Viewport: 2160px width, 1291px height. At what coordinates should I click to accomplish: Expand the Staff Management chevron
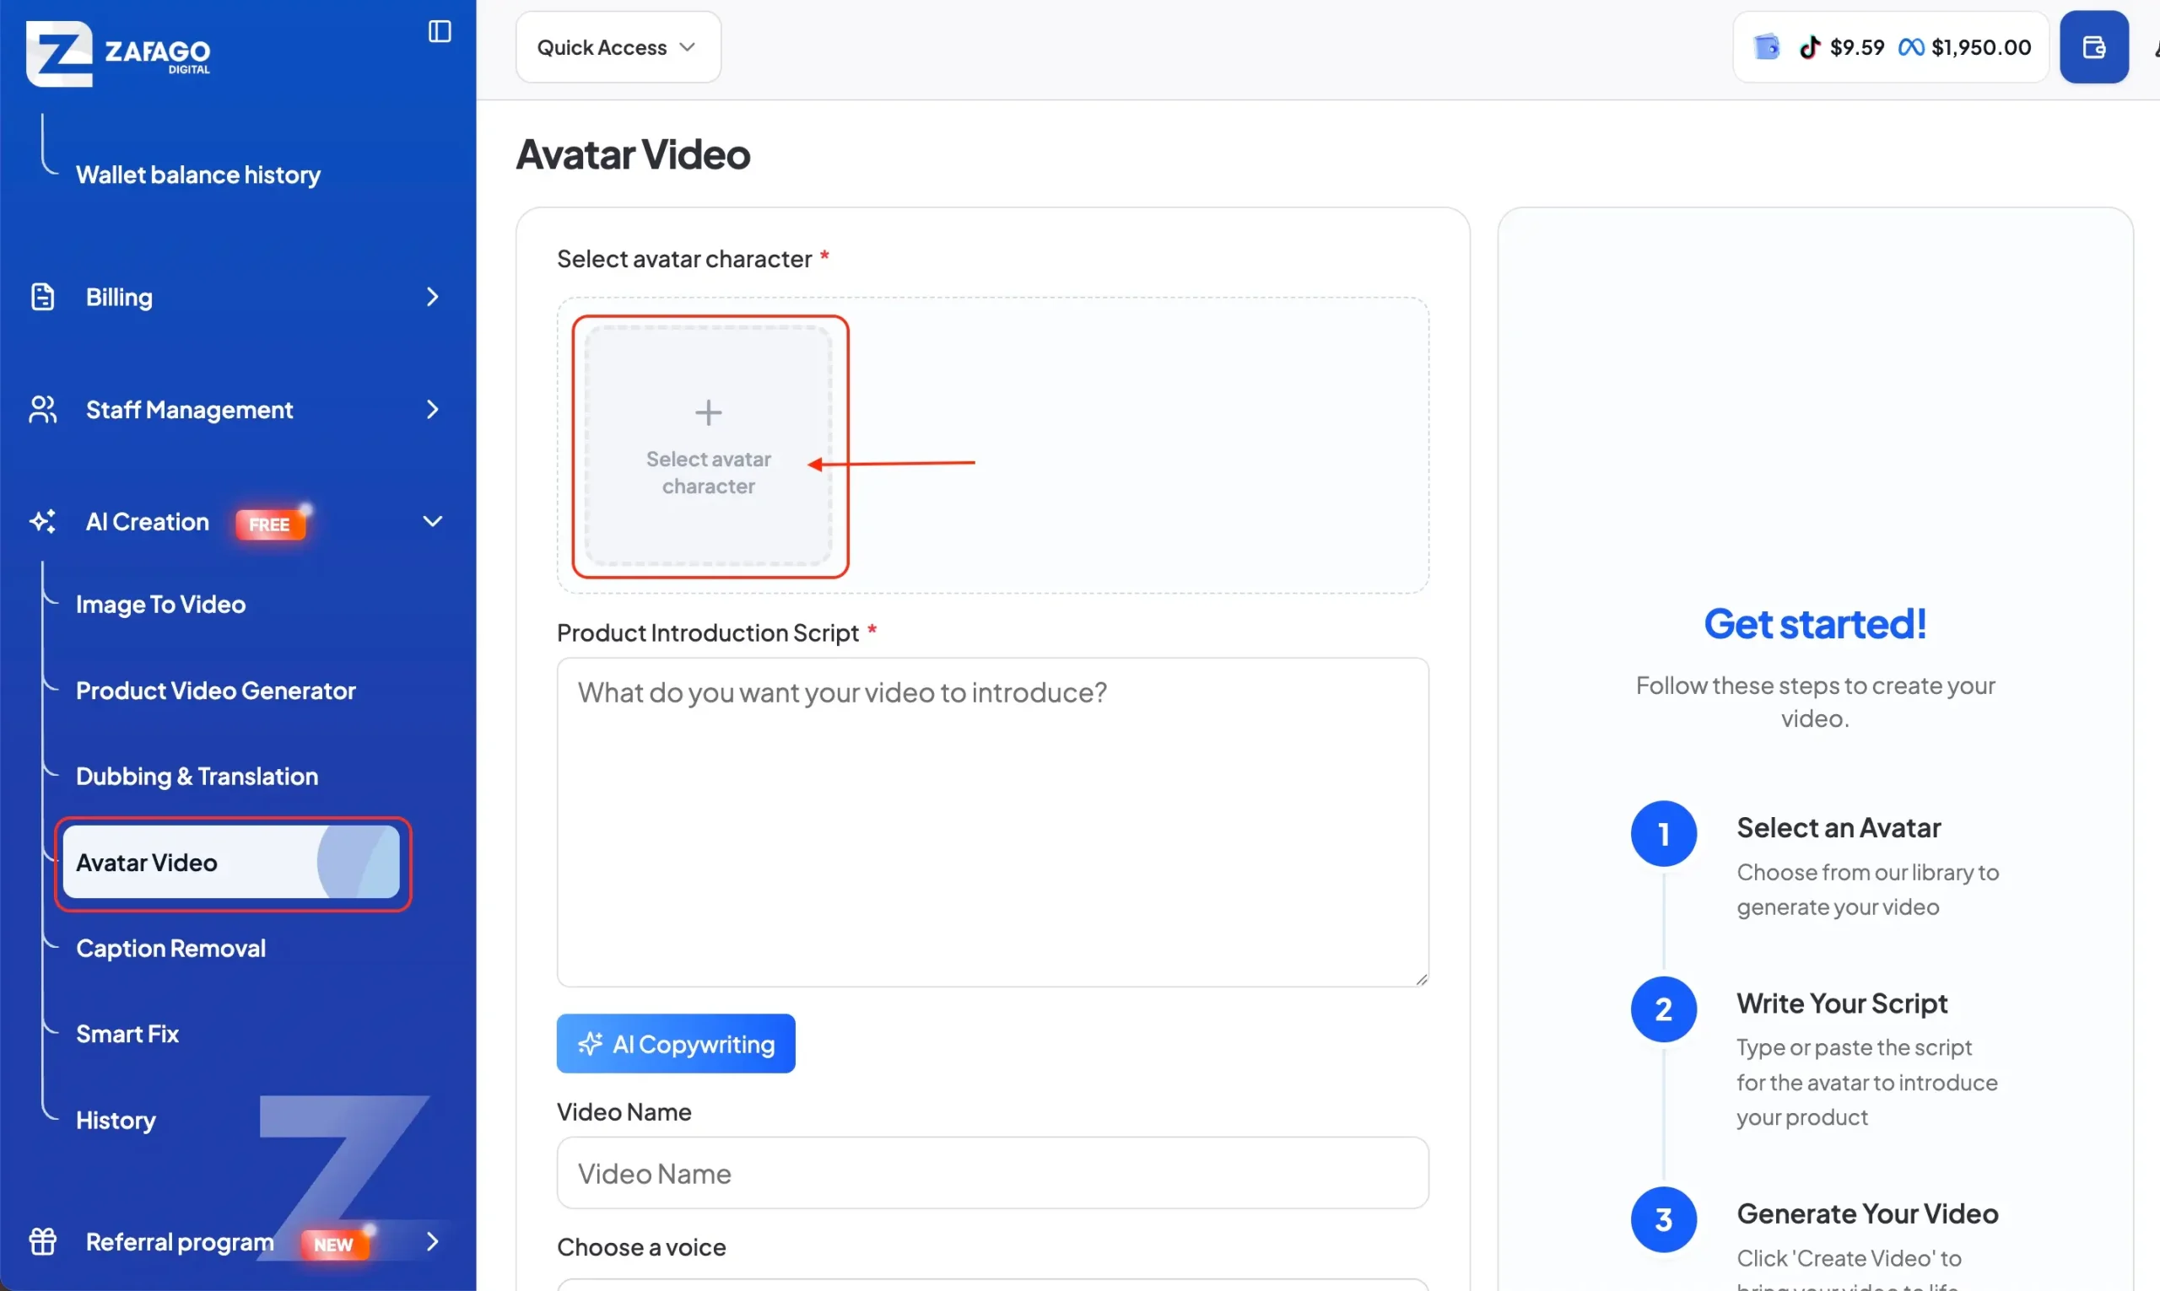(x=433, y=410)
